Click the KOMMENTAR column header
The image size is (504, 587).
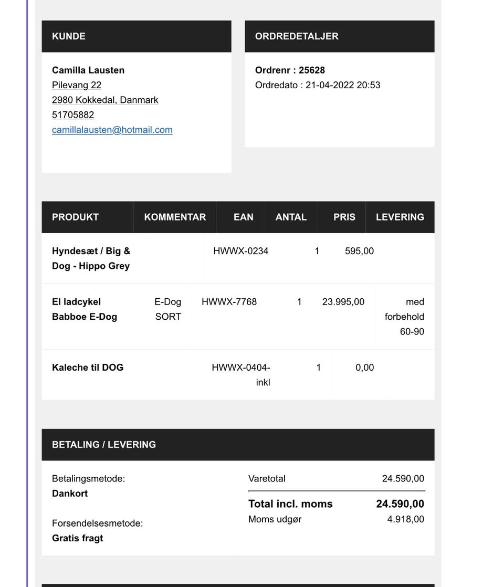[175, 217]
